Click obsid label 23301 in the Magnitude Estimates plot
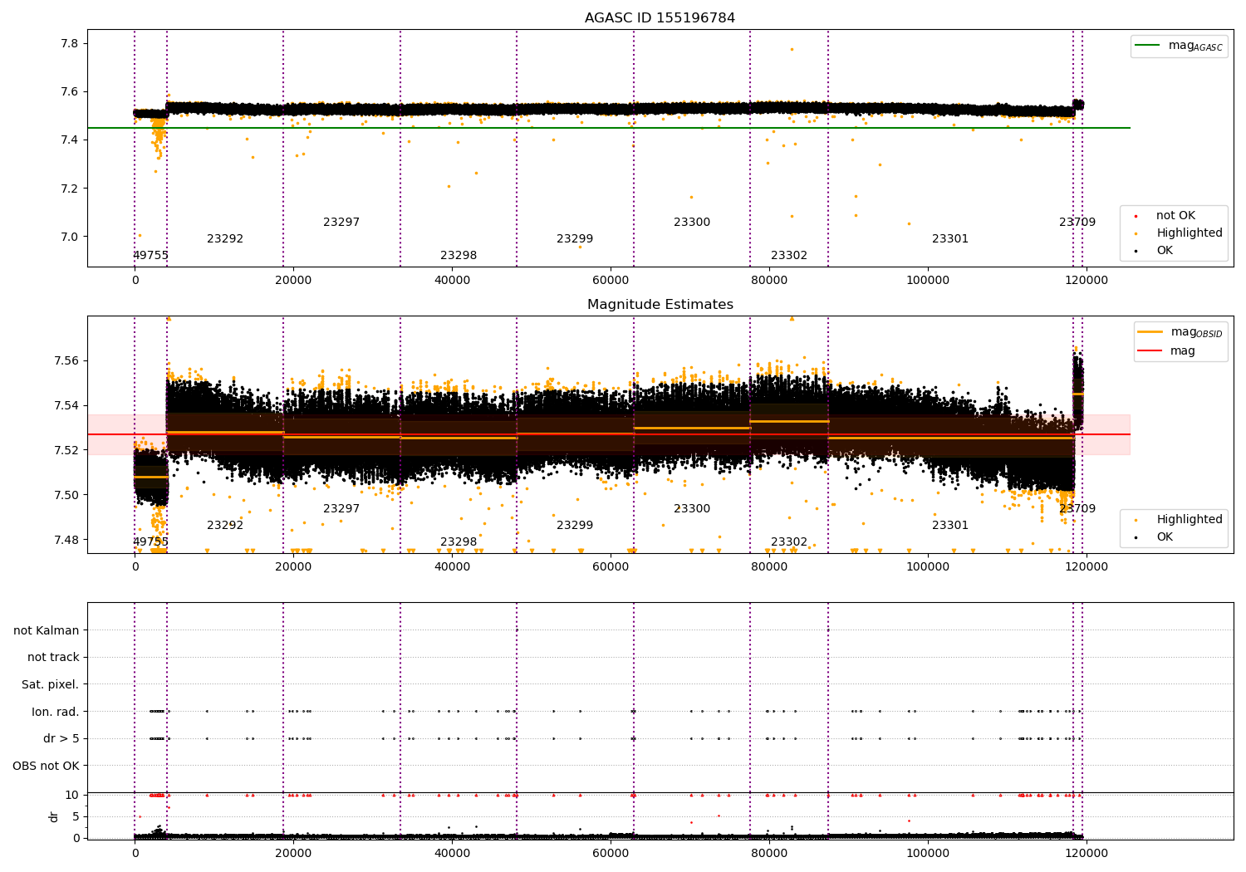Viewport: 1246px width, 872px height. point(950,526)
